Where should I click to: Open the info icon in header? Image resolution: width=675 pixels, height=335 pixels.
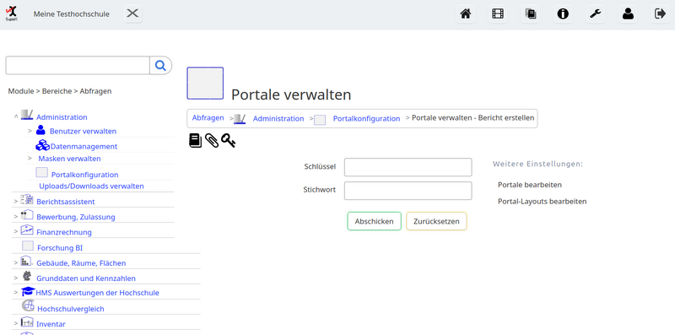coord(563,14)
